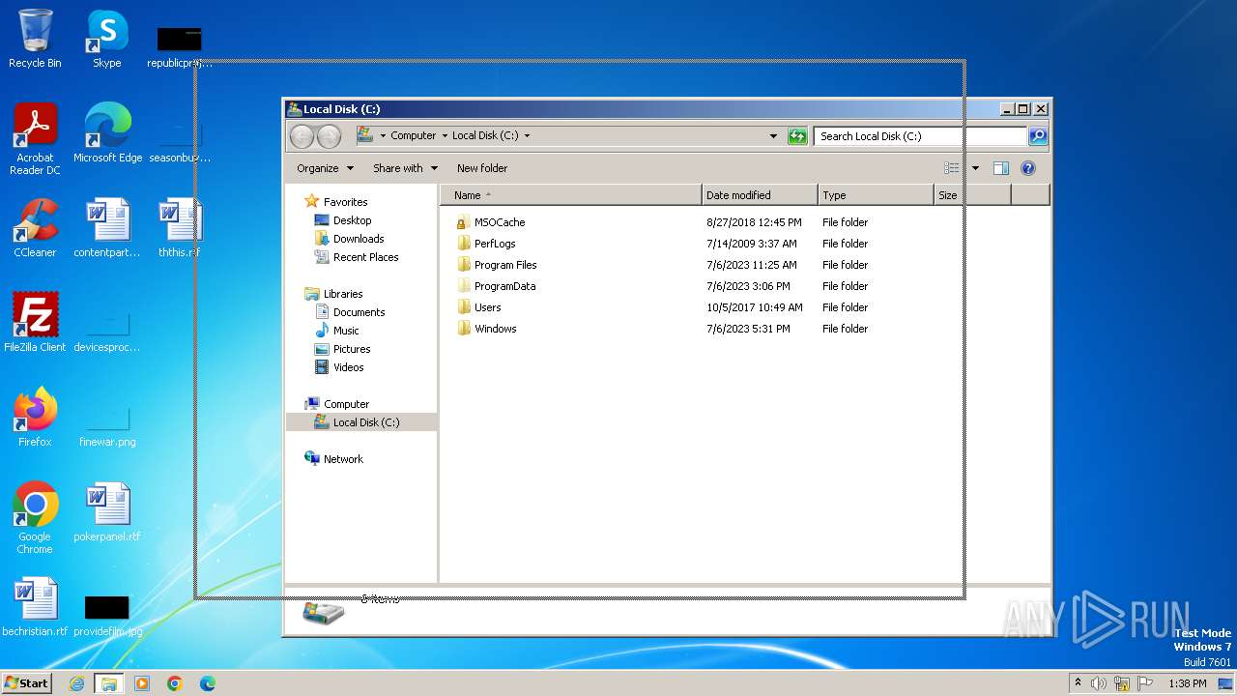Viewport: 1237px width, 696px height.
Task: Click in the Search Local Disk (C:) field
Action: 920,136
